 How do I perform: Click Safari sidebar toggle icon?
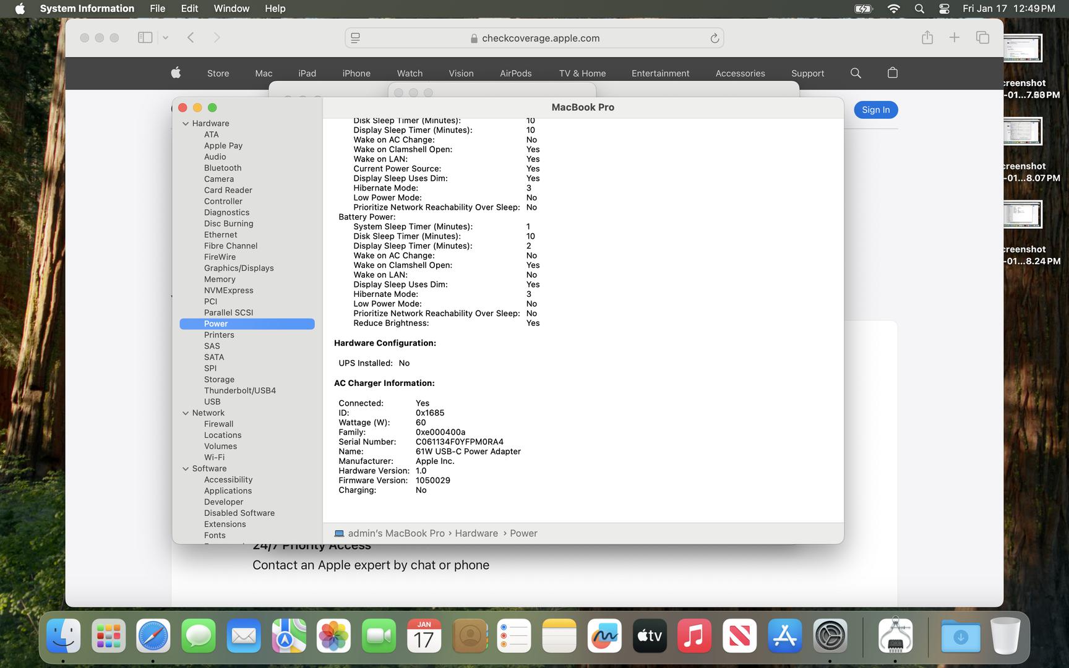point(145,38)
